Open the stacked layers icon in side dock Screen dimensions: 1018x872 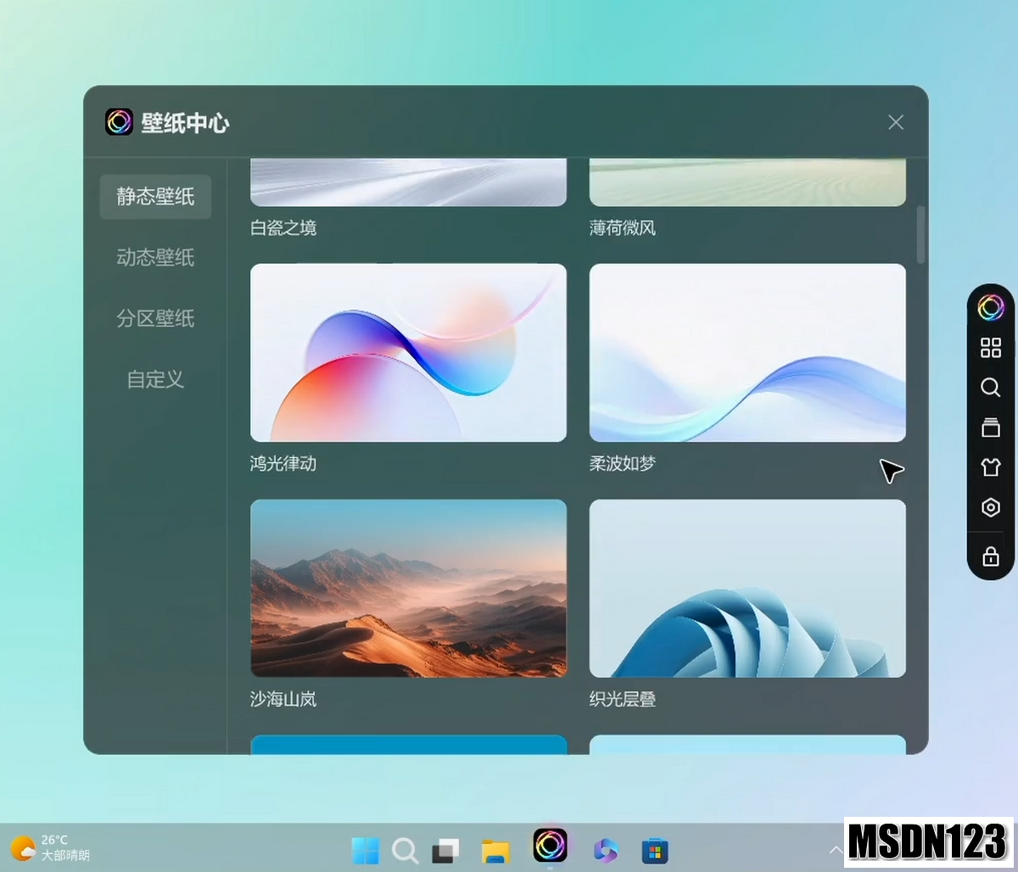click(990, 427)
